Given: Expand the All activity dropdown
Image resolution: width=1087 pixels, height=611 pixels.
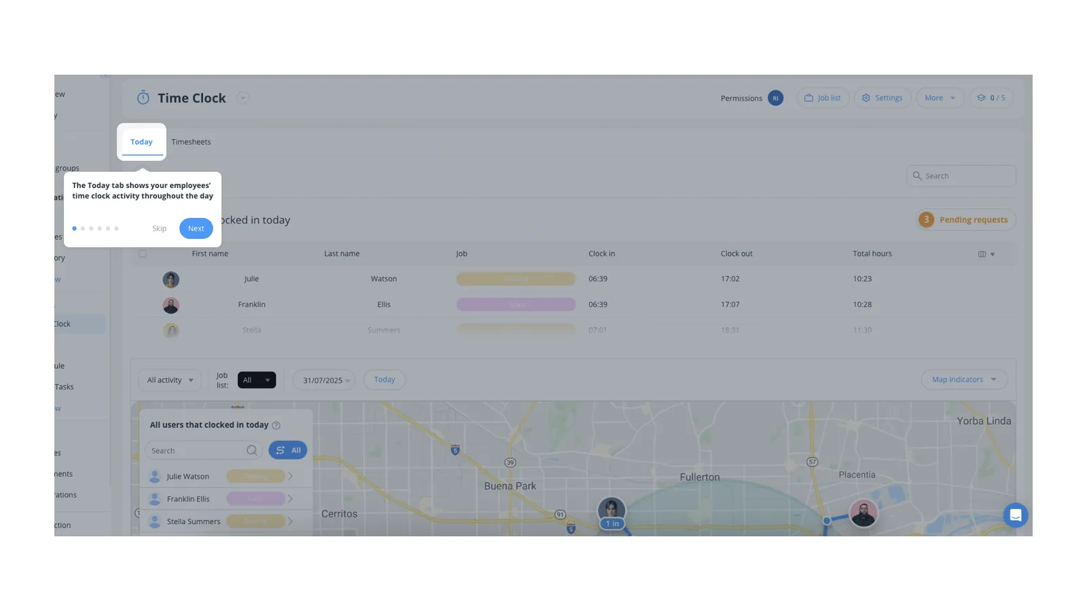Looking at the screenshot, I should 170,380.
